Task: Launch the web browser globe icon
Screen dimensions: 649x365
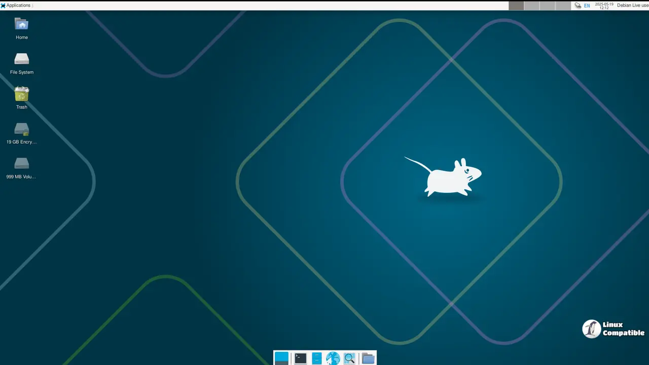Action: 333,358
